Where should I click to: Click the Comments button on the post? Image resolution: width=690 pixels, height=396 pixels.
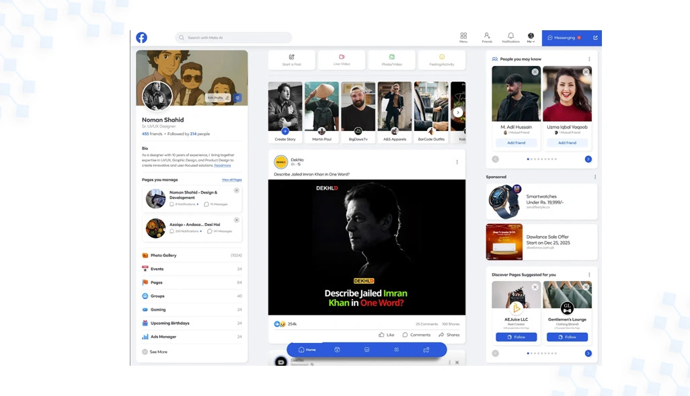tap(416, 335)
